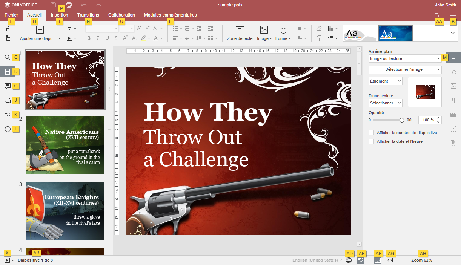461x265 pixels.
Task: Click the Zoom 62% label
Action: (422, 260)
